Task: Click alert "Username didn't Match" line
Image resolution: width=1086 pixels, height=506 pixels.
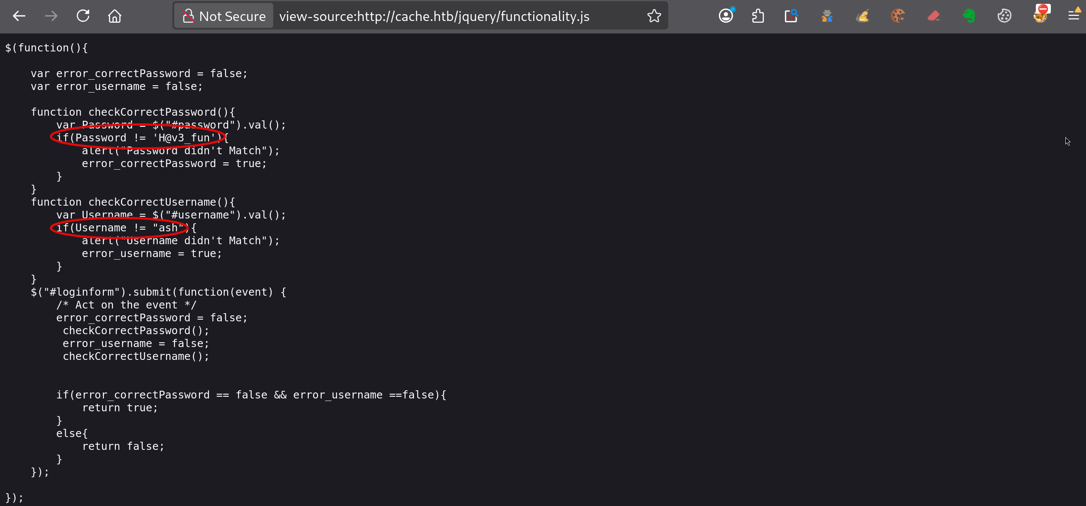Action: (x=181, y=241)
